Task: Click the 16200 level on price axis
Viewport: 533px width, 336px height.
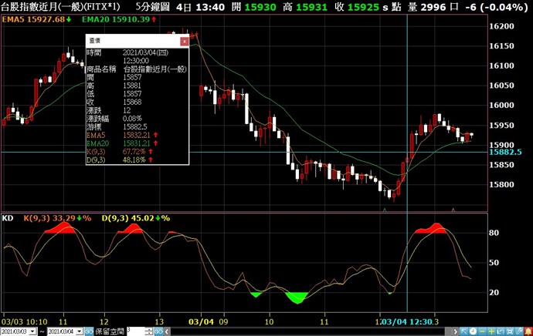Action: pos(505,26)
